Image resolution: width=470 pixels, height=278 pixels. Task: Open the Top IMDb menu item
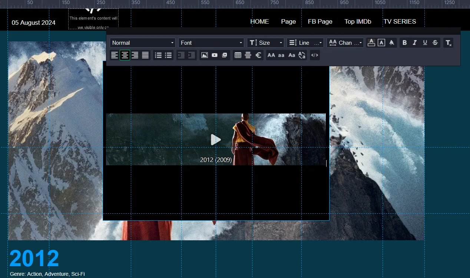pos(358,22)
